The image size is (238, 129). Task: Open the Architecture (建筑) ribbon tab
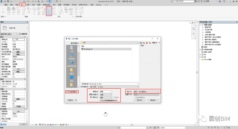(x=6, y=5)
